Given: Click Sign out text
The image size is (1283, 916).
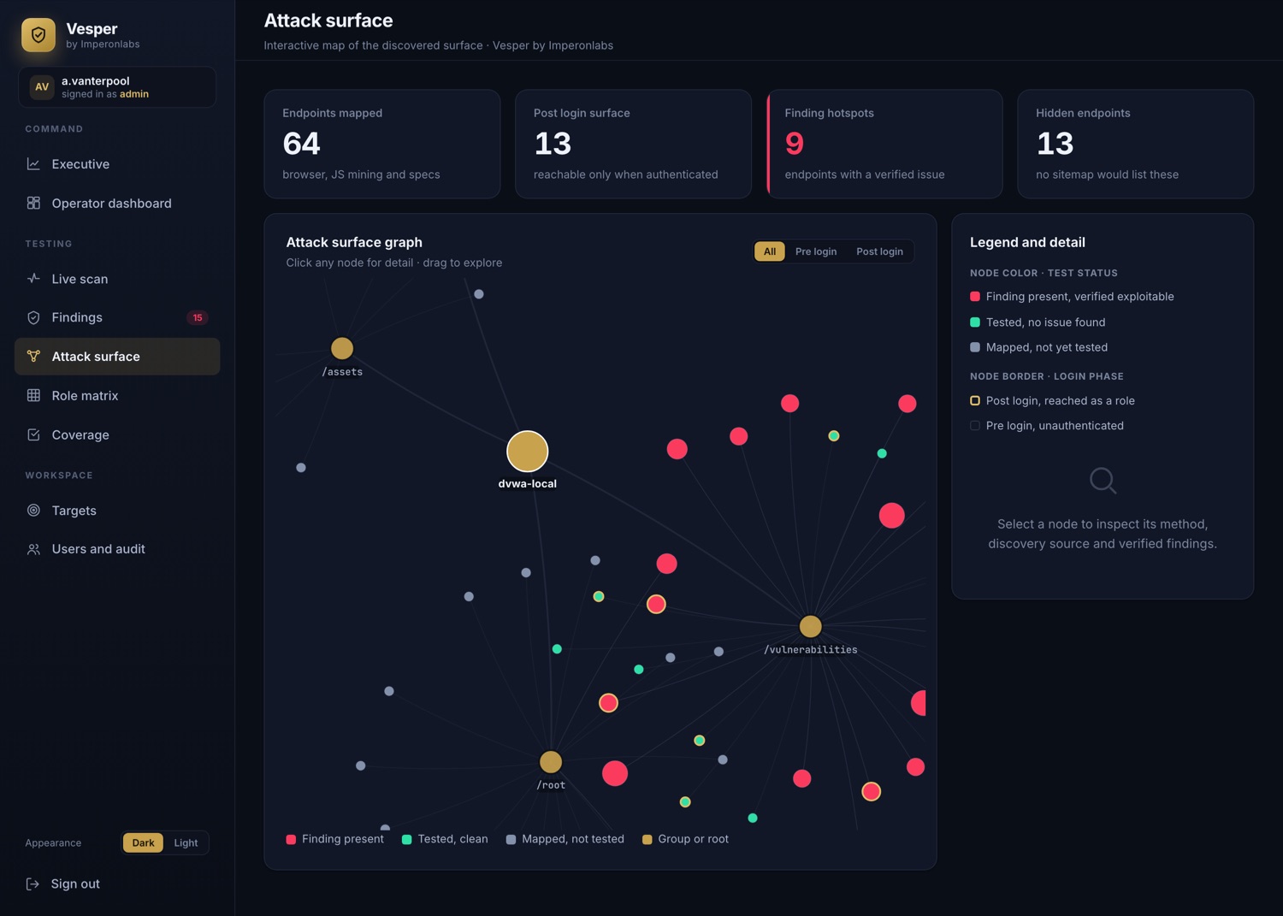Looking at the screenshot, I should point(75,883).
